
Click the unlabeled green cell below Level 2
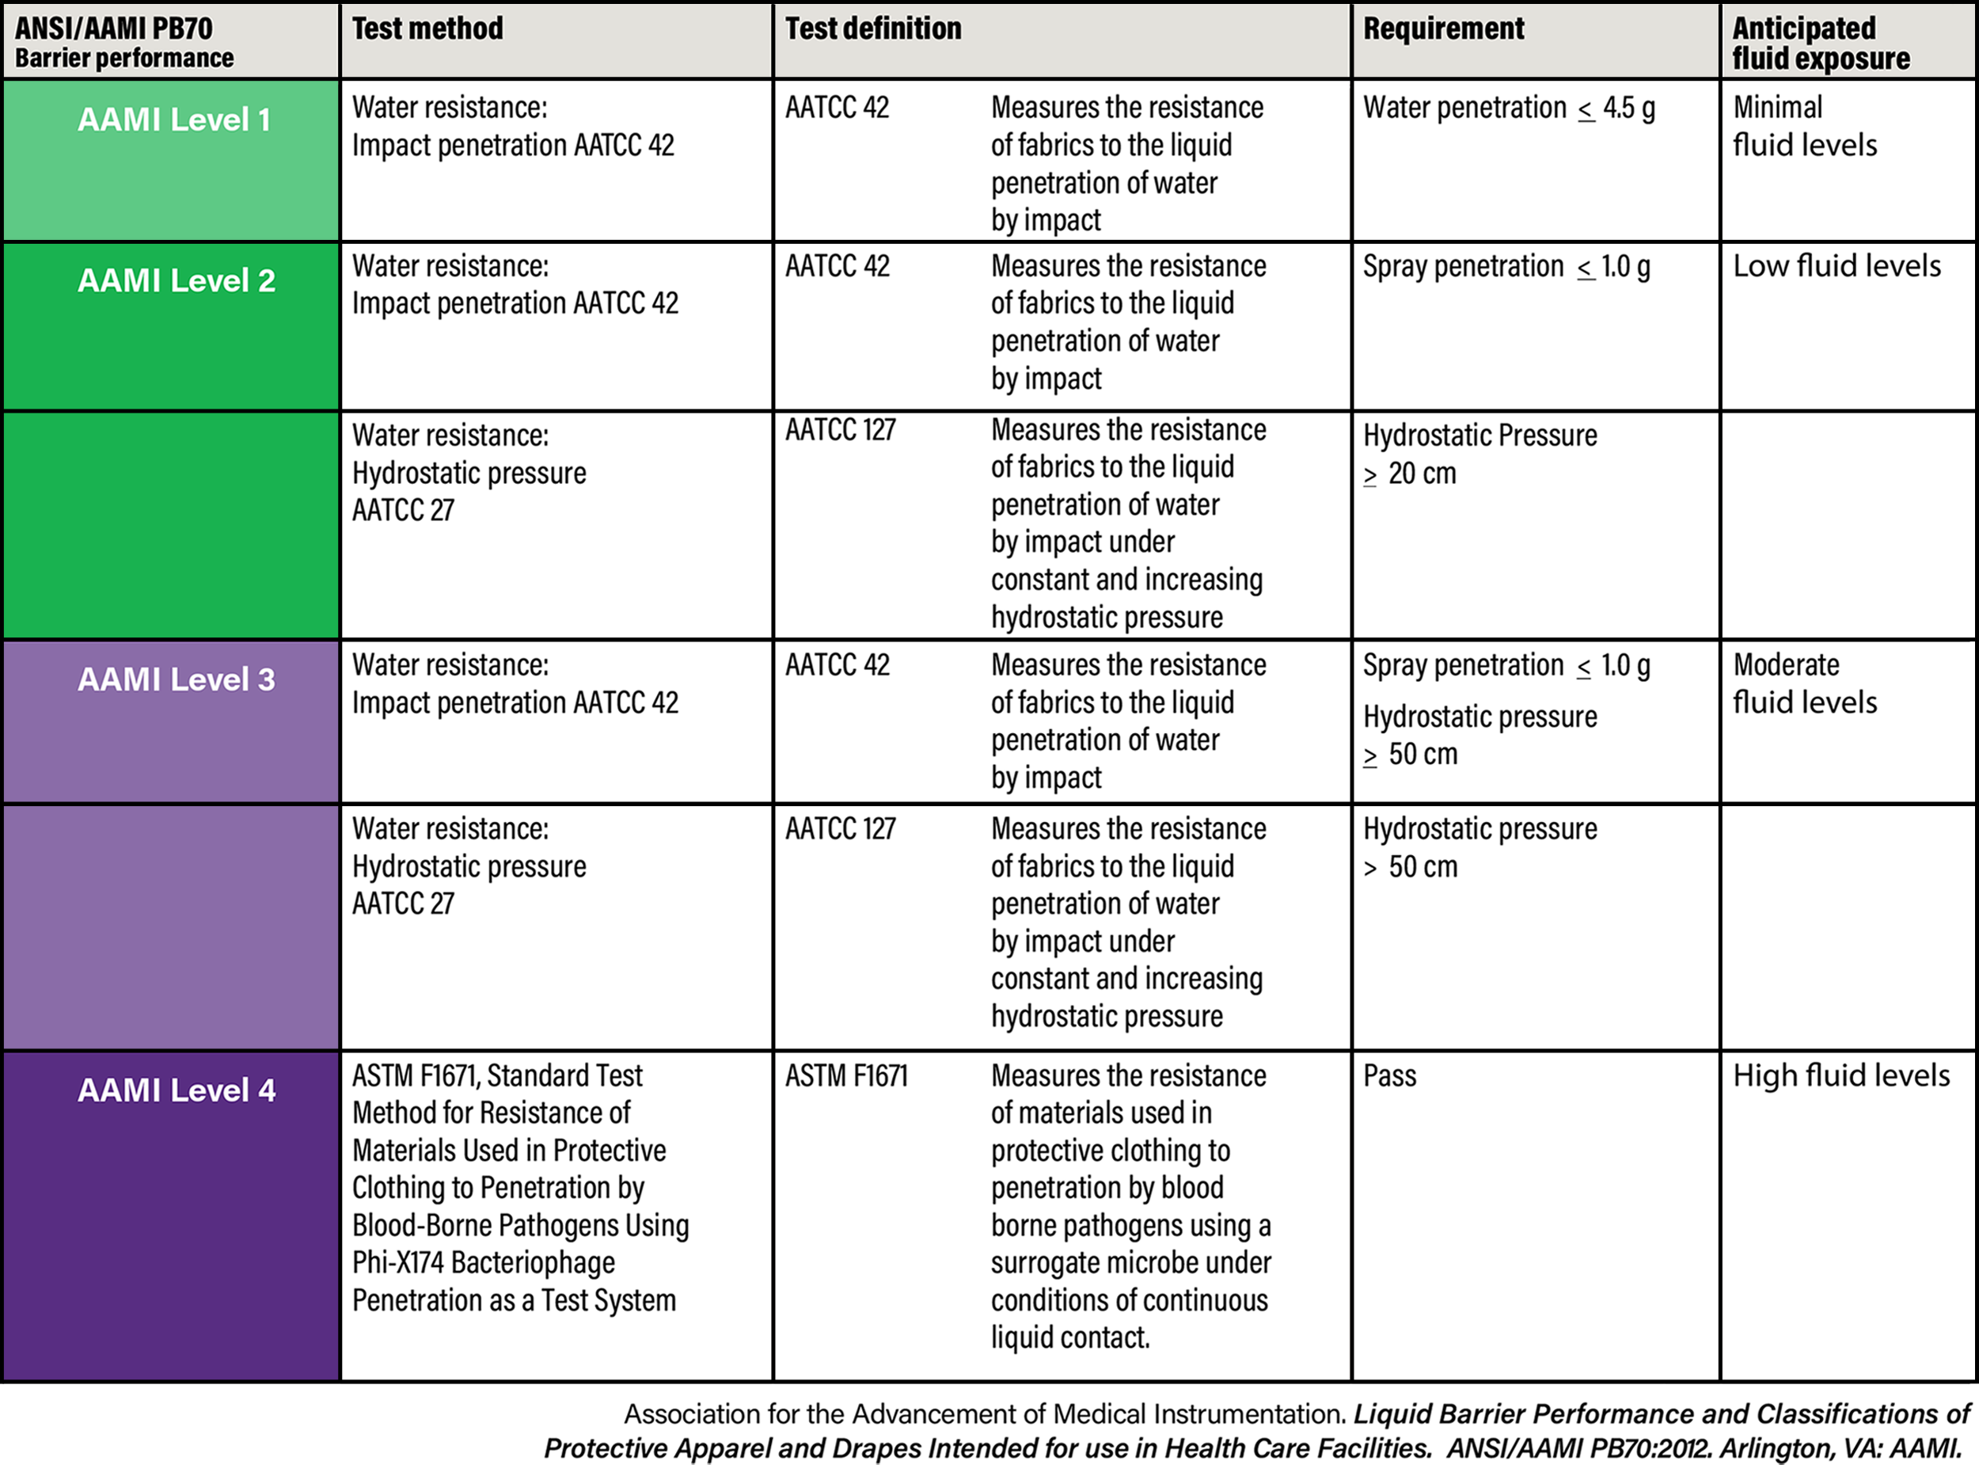172,525
